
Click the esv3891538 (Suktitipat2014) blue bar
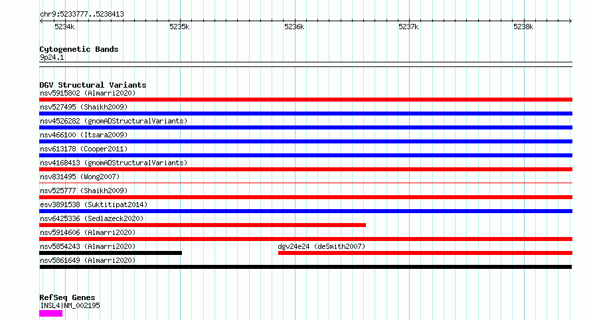point(305,211)
